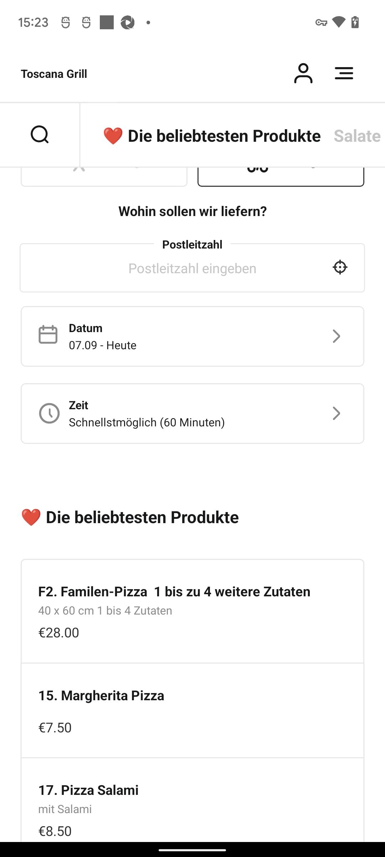Use current location crosshair icon
Screen dimensions: 385x857
coord(340,267)
